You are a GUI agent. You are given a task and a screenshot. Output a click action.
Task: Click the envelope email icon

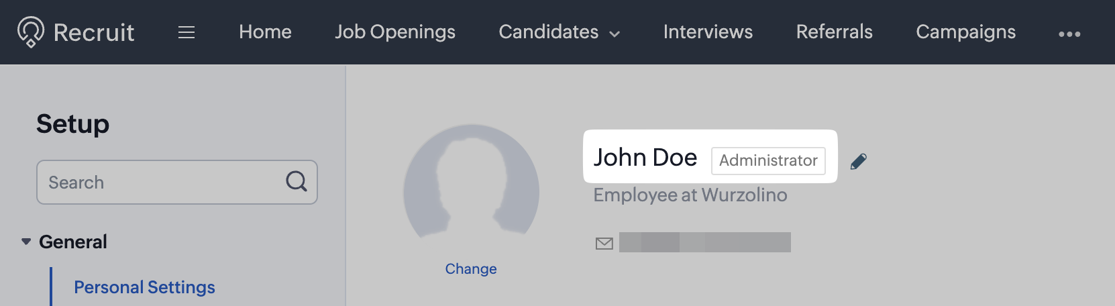pos(604,243)
